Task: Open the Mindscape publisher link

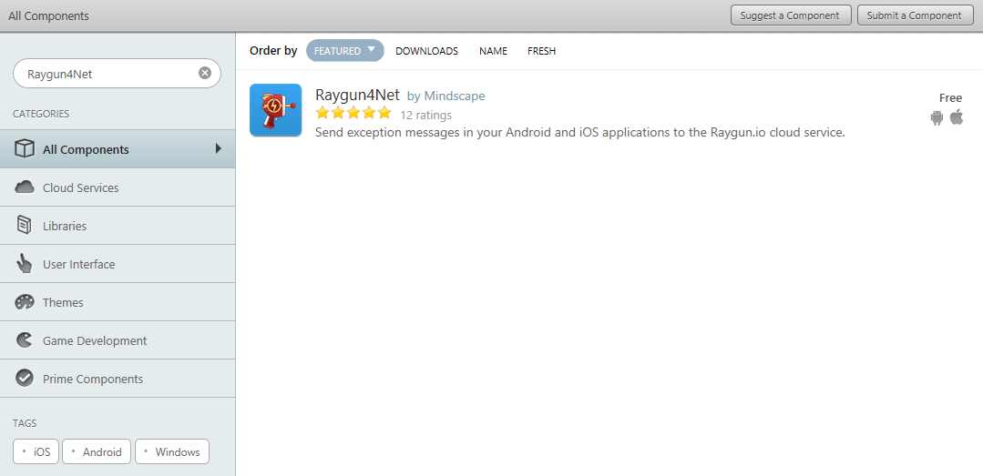Action: coord(455,96)
